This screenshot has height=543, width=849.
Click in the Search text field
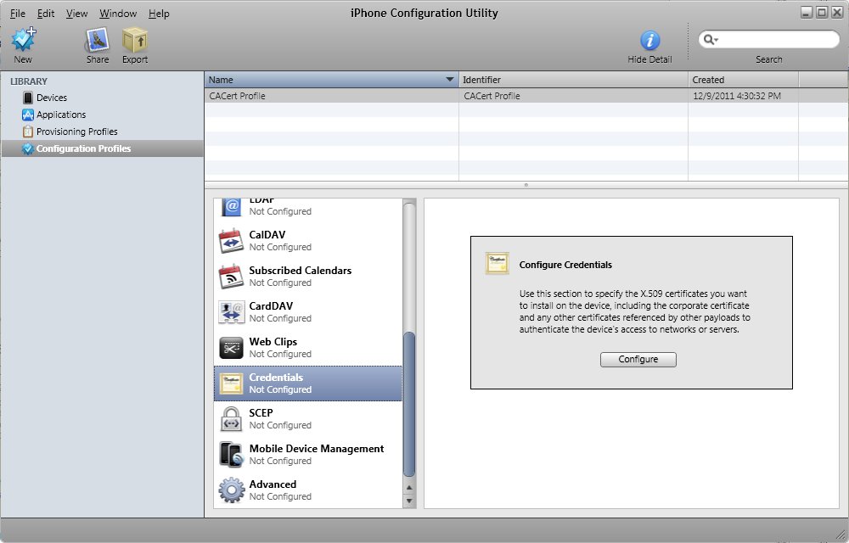[x=777, y=40]
